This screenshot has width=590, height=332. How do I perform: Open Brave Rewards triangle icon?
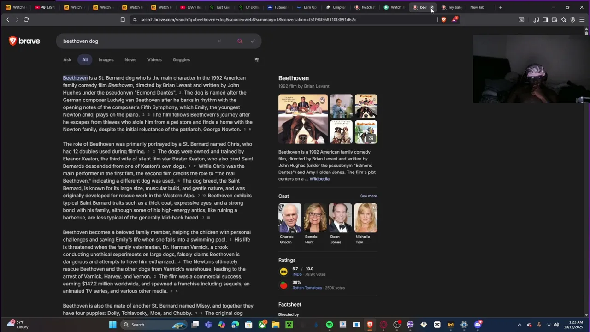(x=454, y=19)
